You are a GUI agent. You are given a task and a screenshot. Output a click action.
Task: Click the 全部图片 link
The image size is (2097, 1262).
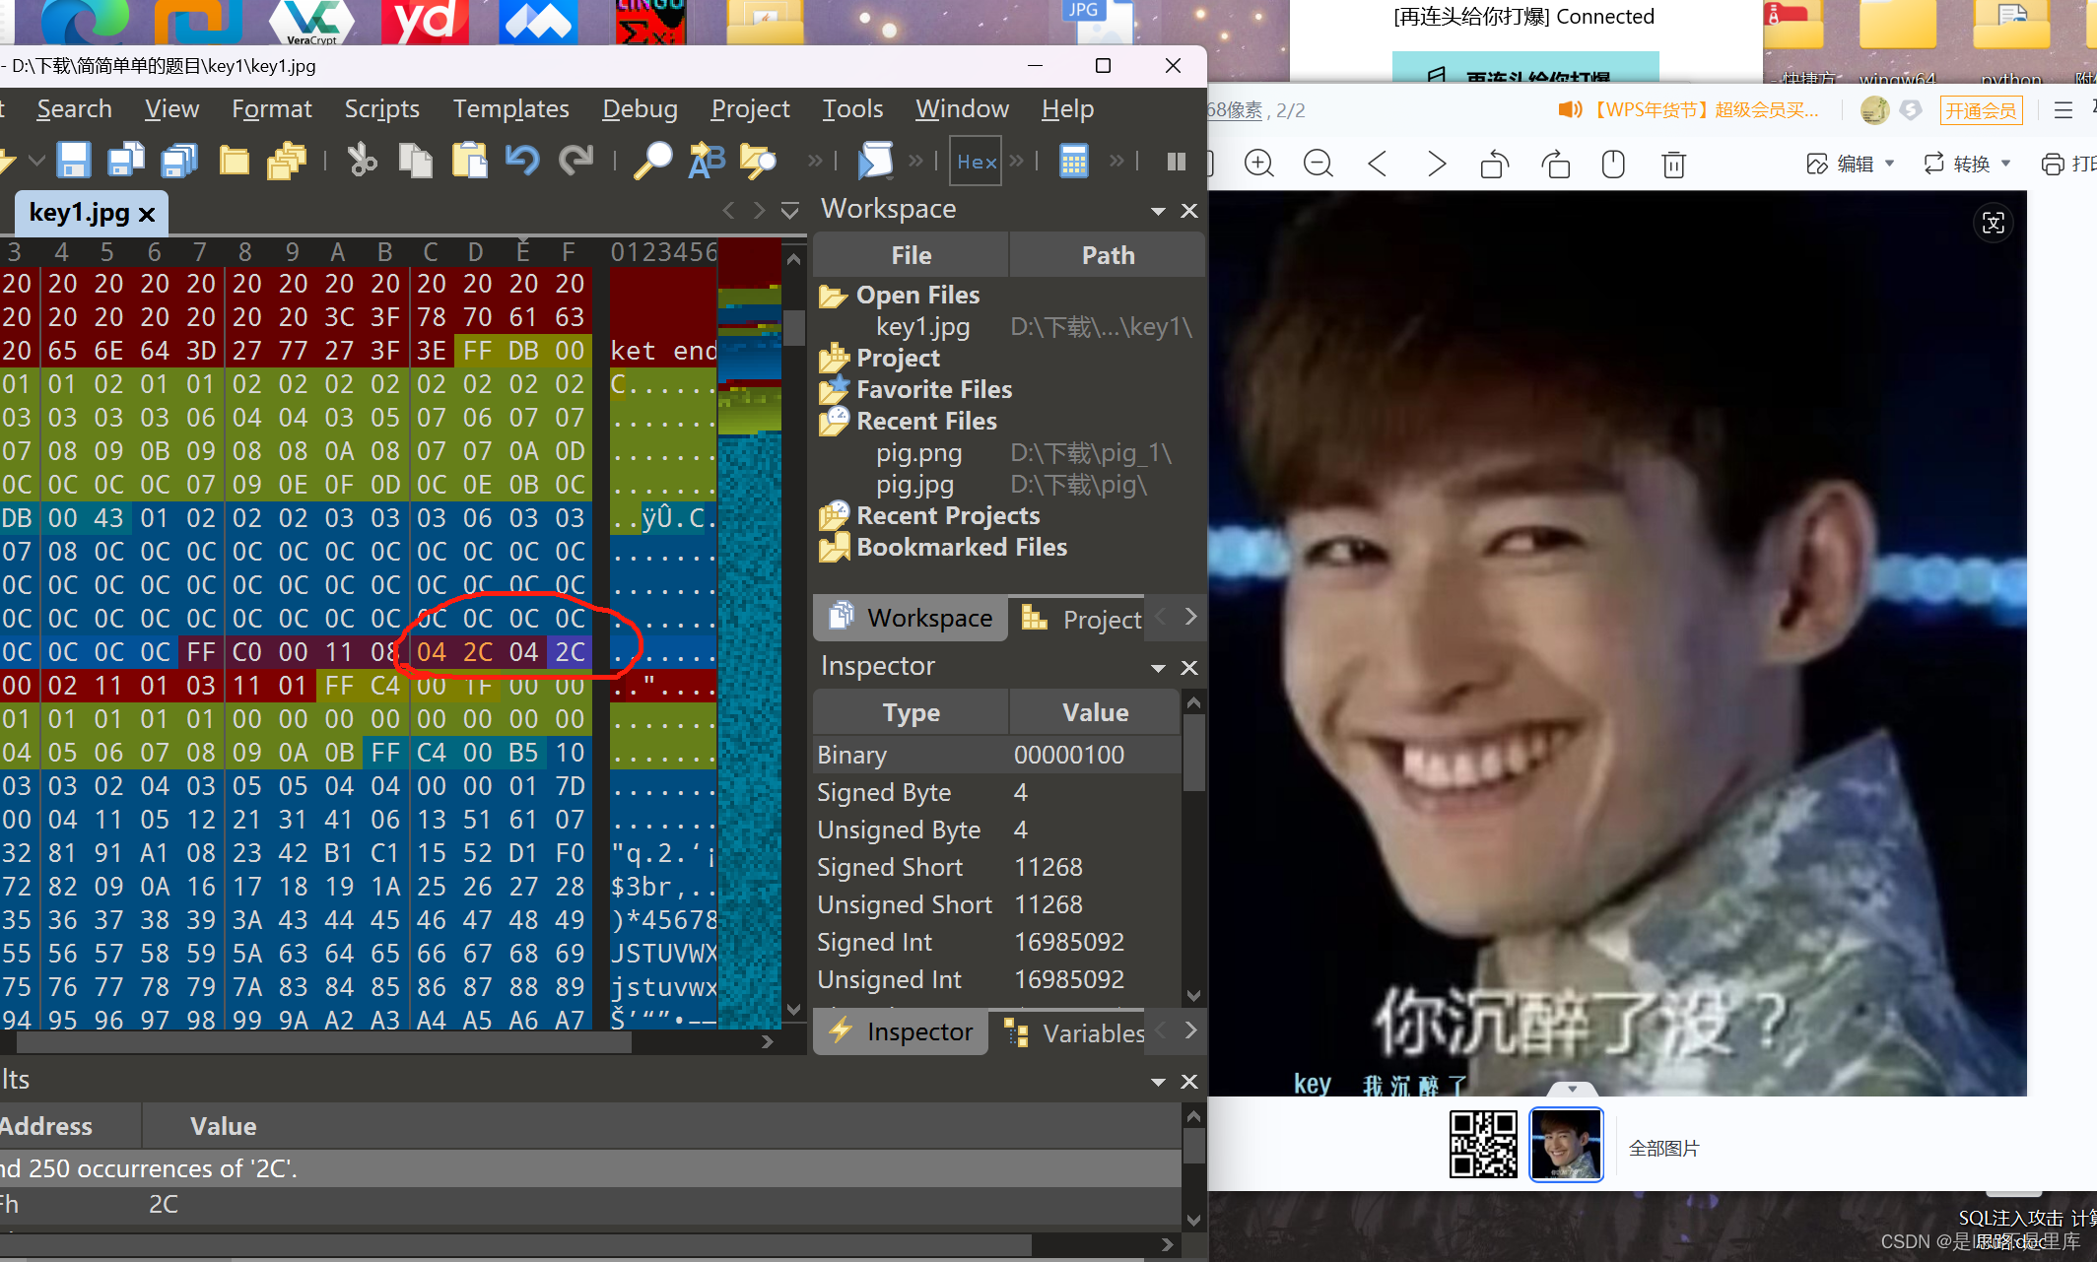[x=1663, y=1148]
